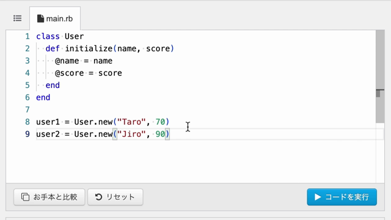The height and width of the screenshot is (220, 391).
Task: Click the circular arrow icon on リセット
Action: click(x=98, y=197)
